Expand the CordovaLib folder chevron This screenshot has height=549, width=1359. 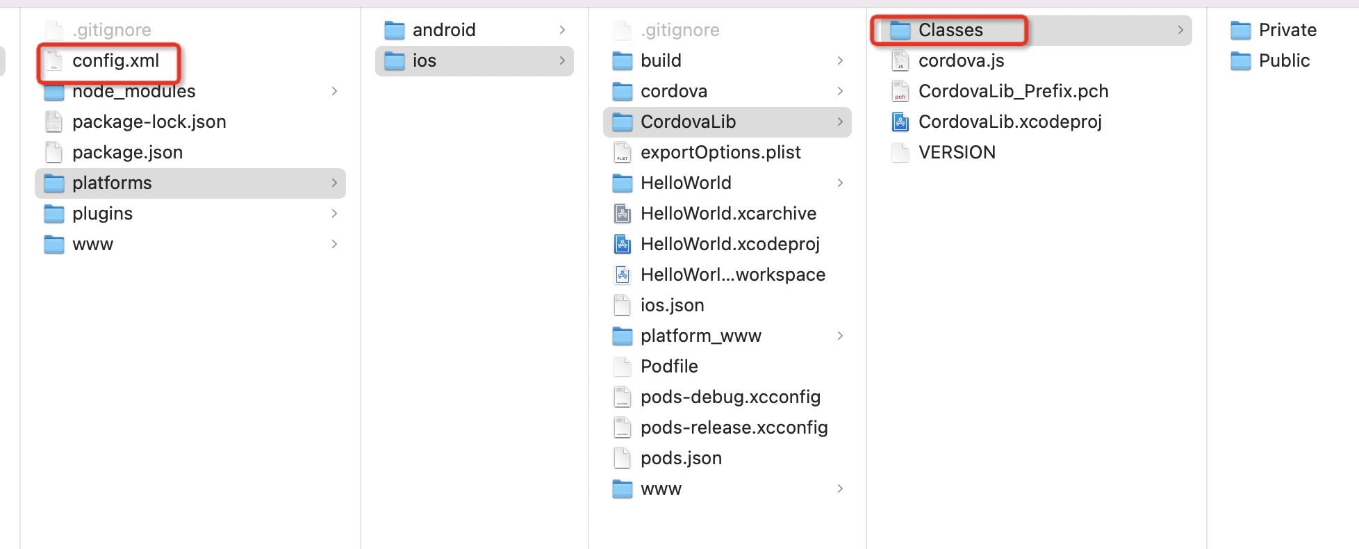coord(840,122)
